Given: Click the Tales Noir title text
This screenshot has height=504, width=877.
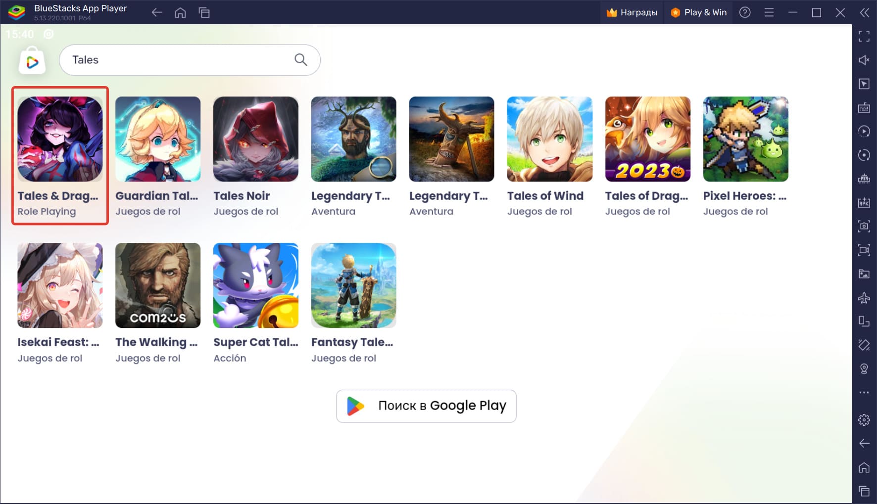Looking at the screenshot, I should 242,196.
